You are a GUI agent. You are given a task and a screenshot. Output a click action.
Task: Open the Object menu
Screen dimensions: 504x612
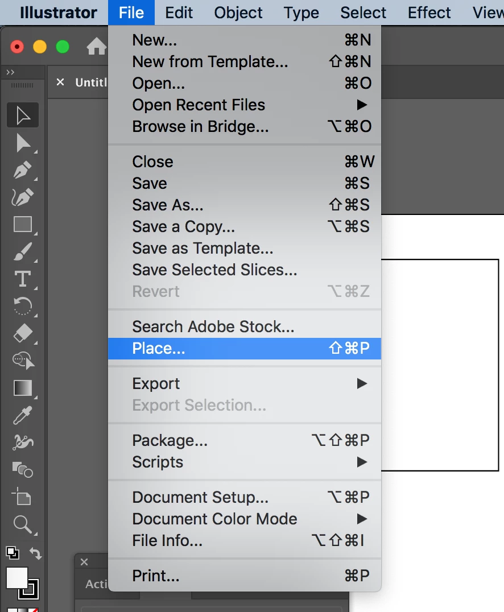click(x=238, y=13)
